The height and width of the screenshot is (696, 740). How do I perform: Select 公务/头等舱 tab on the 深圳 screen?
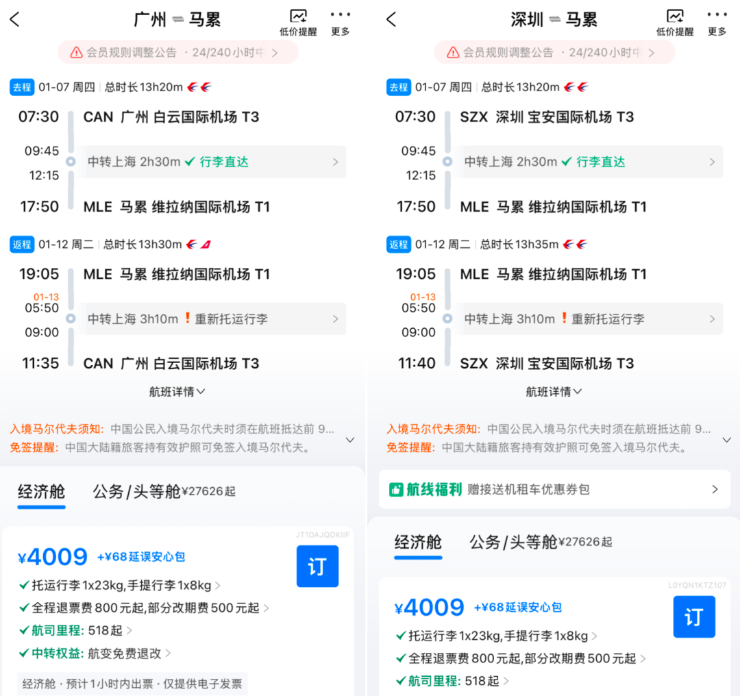541,542
